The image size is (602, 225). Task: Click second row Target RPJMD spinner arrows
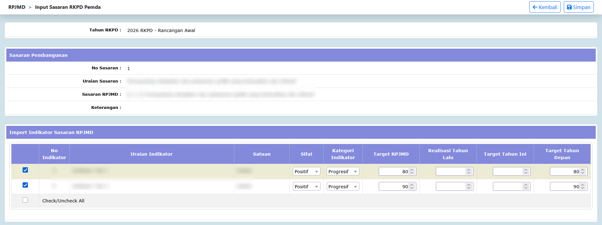tap(412, 187)
